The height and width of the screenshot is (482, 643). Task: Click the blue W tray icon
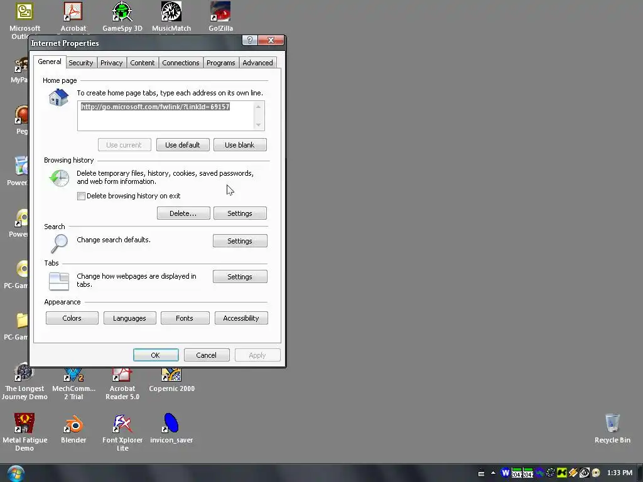505,473
